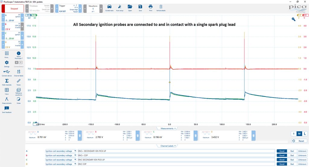Close the Measurements tab
This screenshot has height=167, width=309.
click(x=175, y=128)
